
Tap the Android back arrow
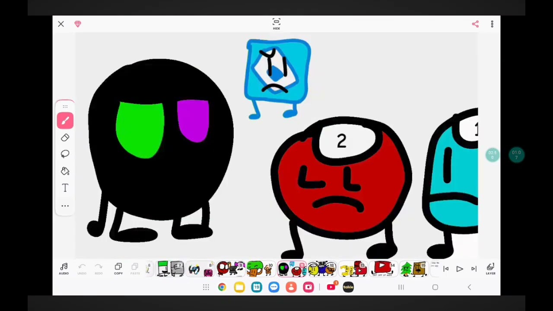469,287
